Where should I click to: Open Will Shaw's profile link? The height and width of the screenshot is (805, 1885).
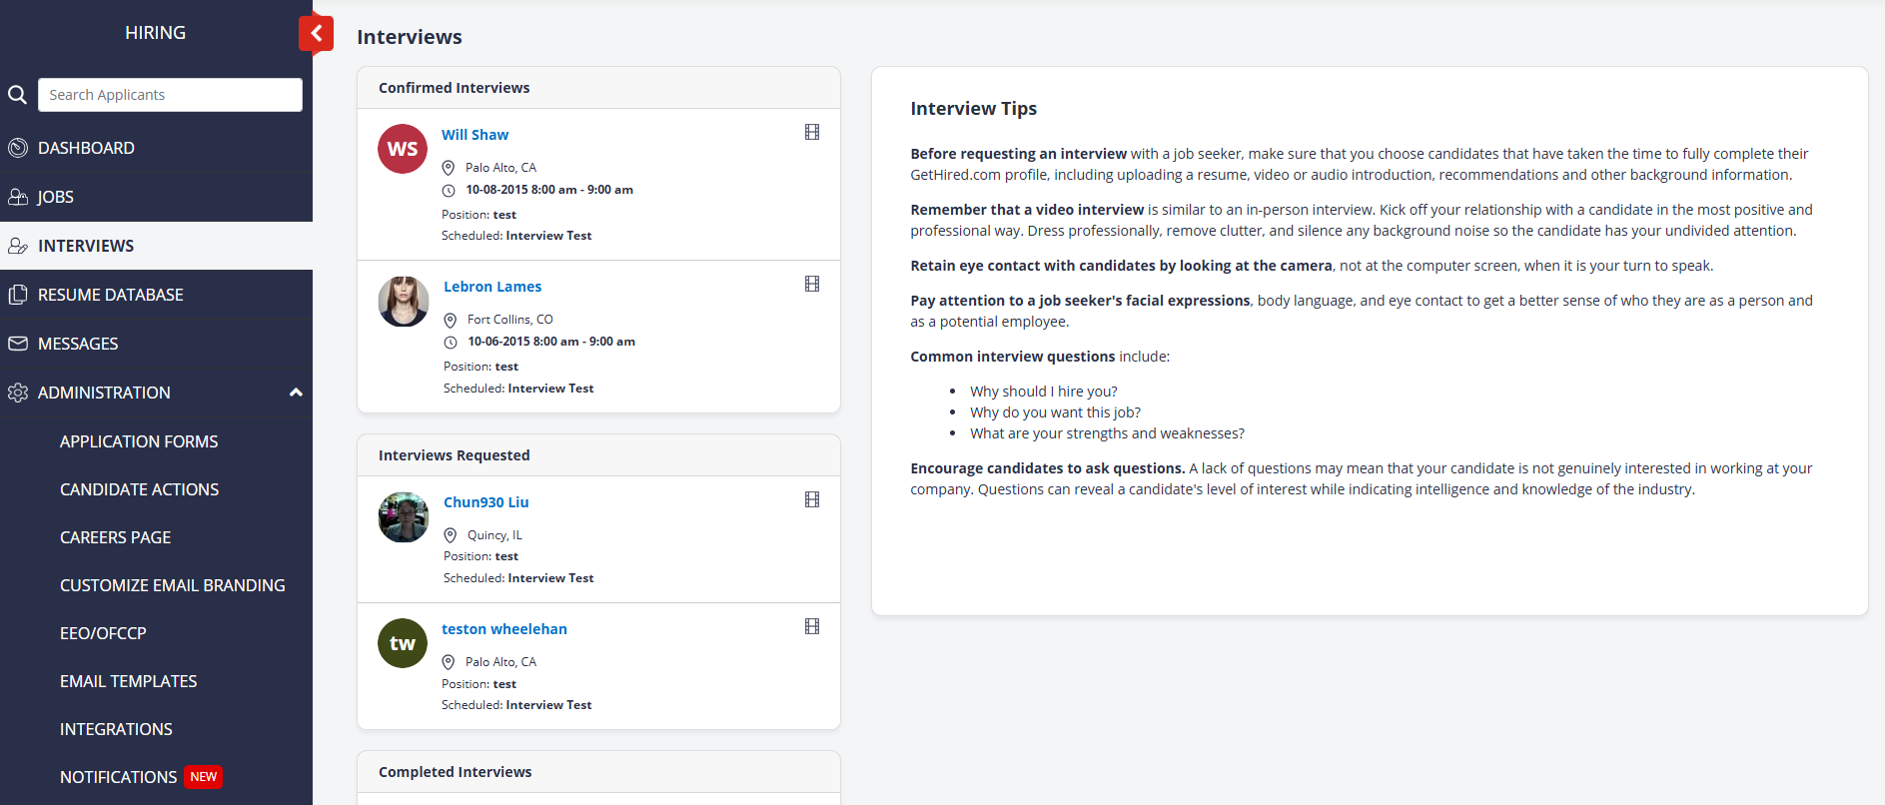pos(474,135)
